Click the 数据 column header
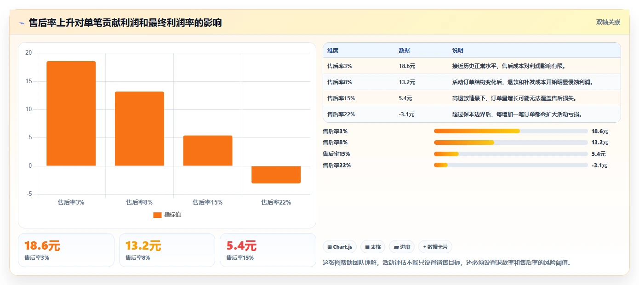639x285 pixels. (404, 51)
